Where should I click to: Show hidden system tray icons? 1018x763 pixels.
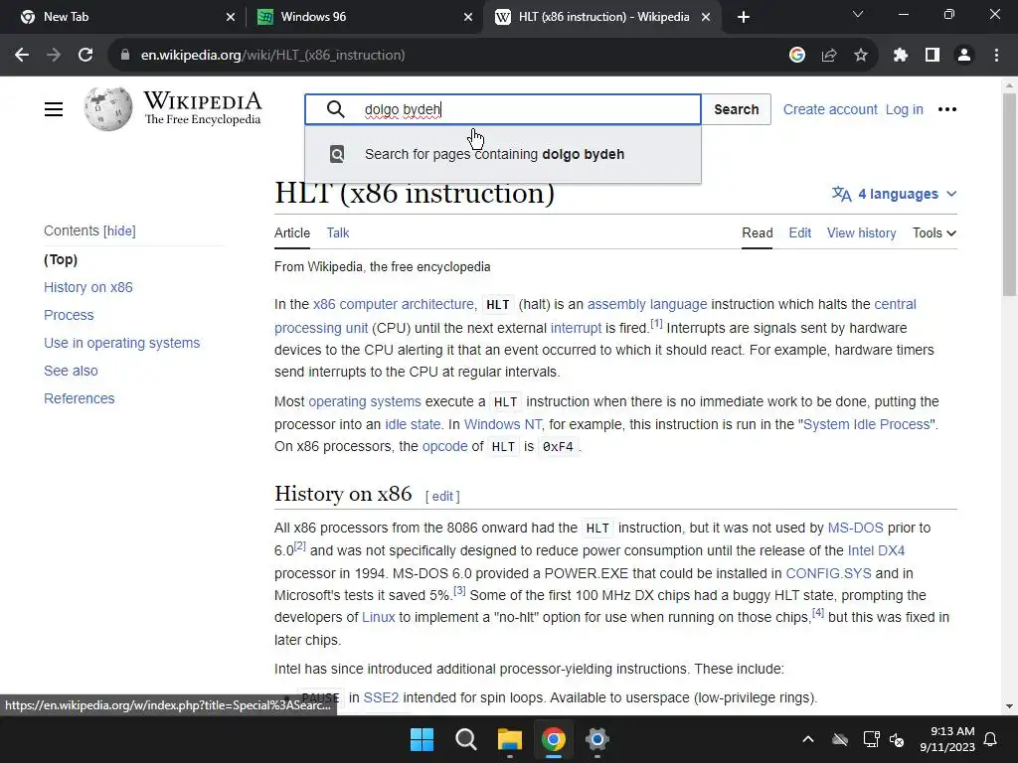(x=808, y=739)
